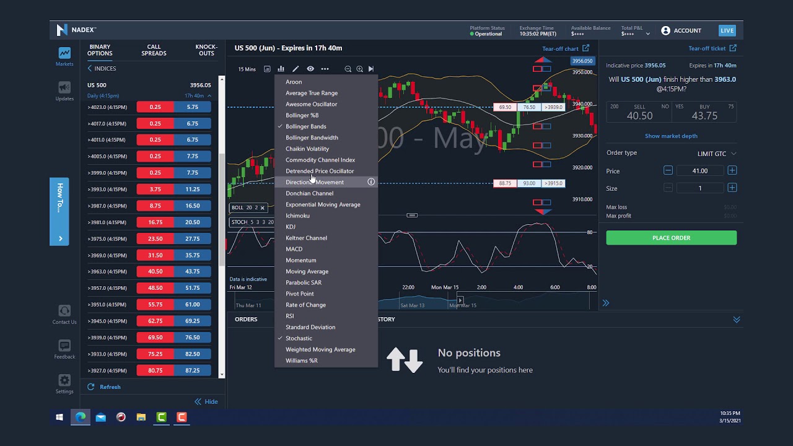Click the Refresh icon in markets list
Viewport: 793px width, 446px height.
coord(91,387)
